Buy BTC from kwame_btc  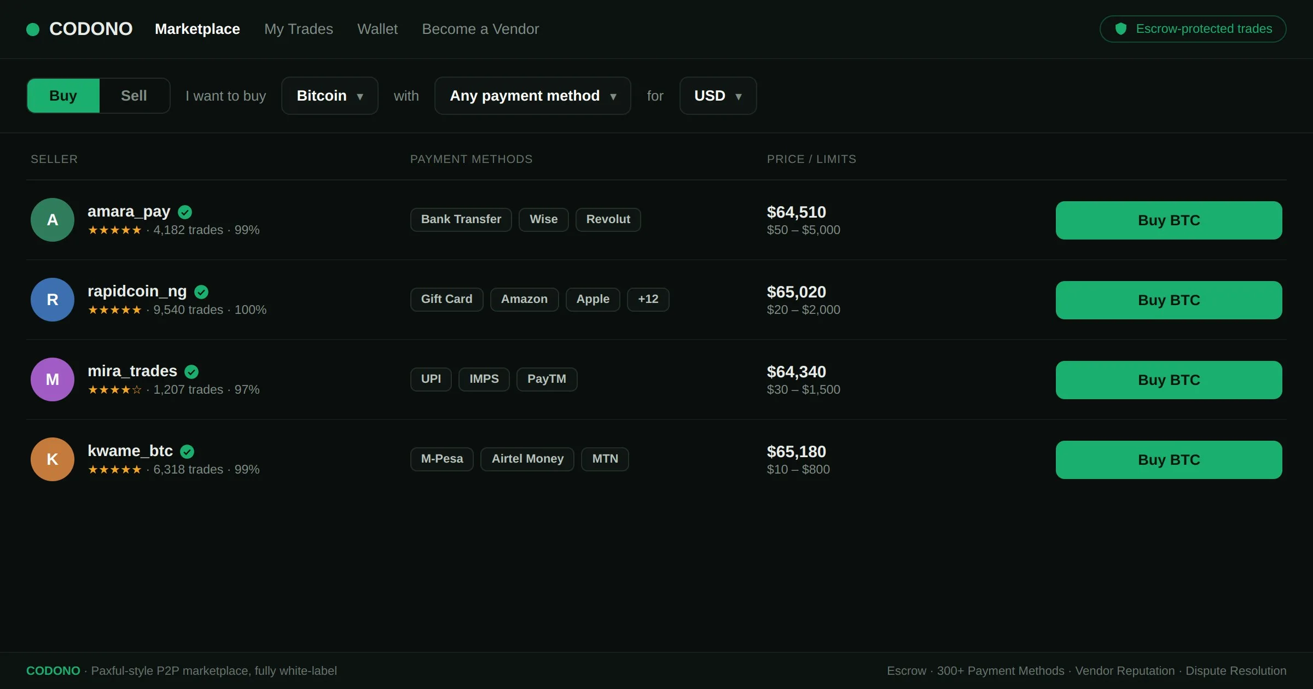pos(1169,460)
